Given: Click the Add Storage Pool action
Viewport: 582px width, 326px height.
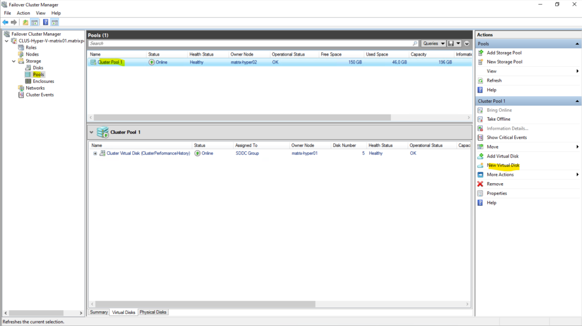Looking at the screenshot, I should pos(504,53).
